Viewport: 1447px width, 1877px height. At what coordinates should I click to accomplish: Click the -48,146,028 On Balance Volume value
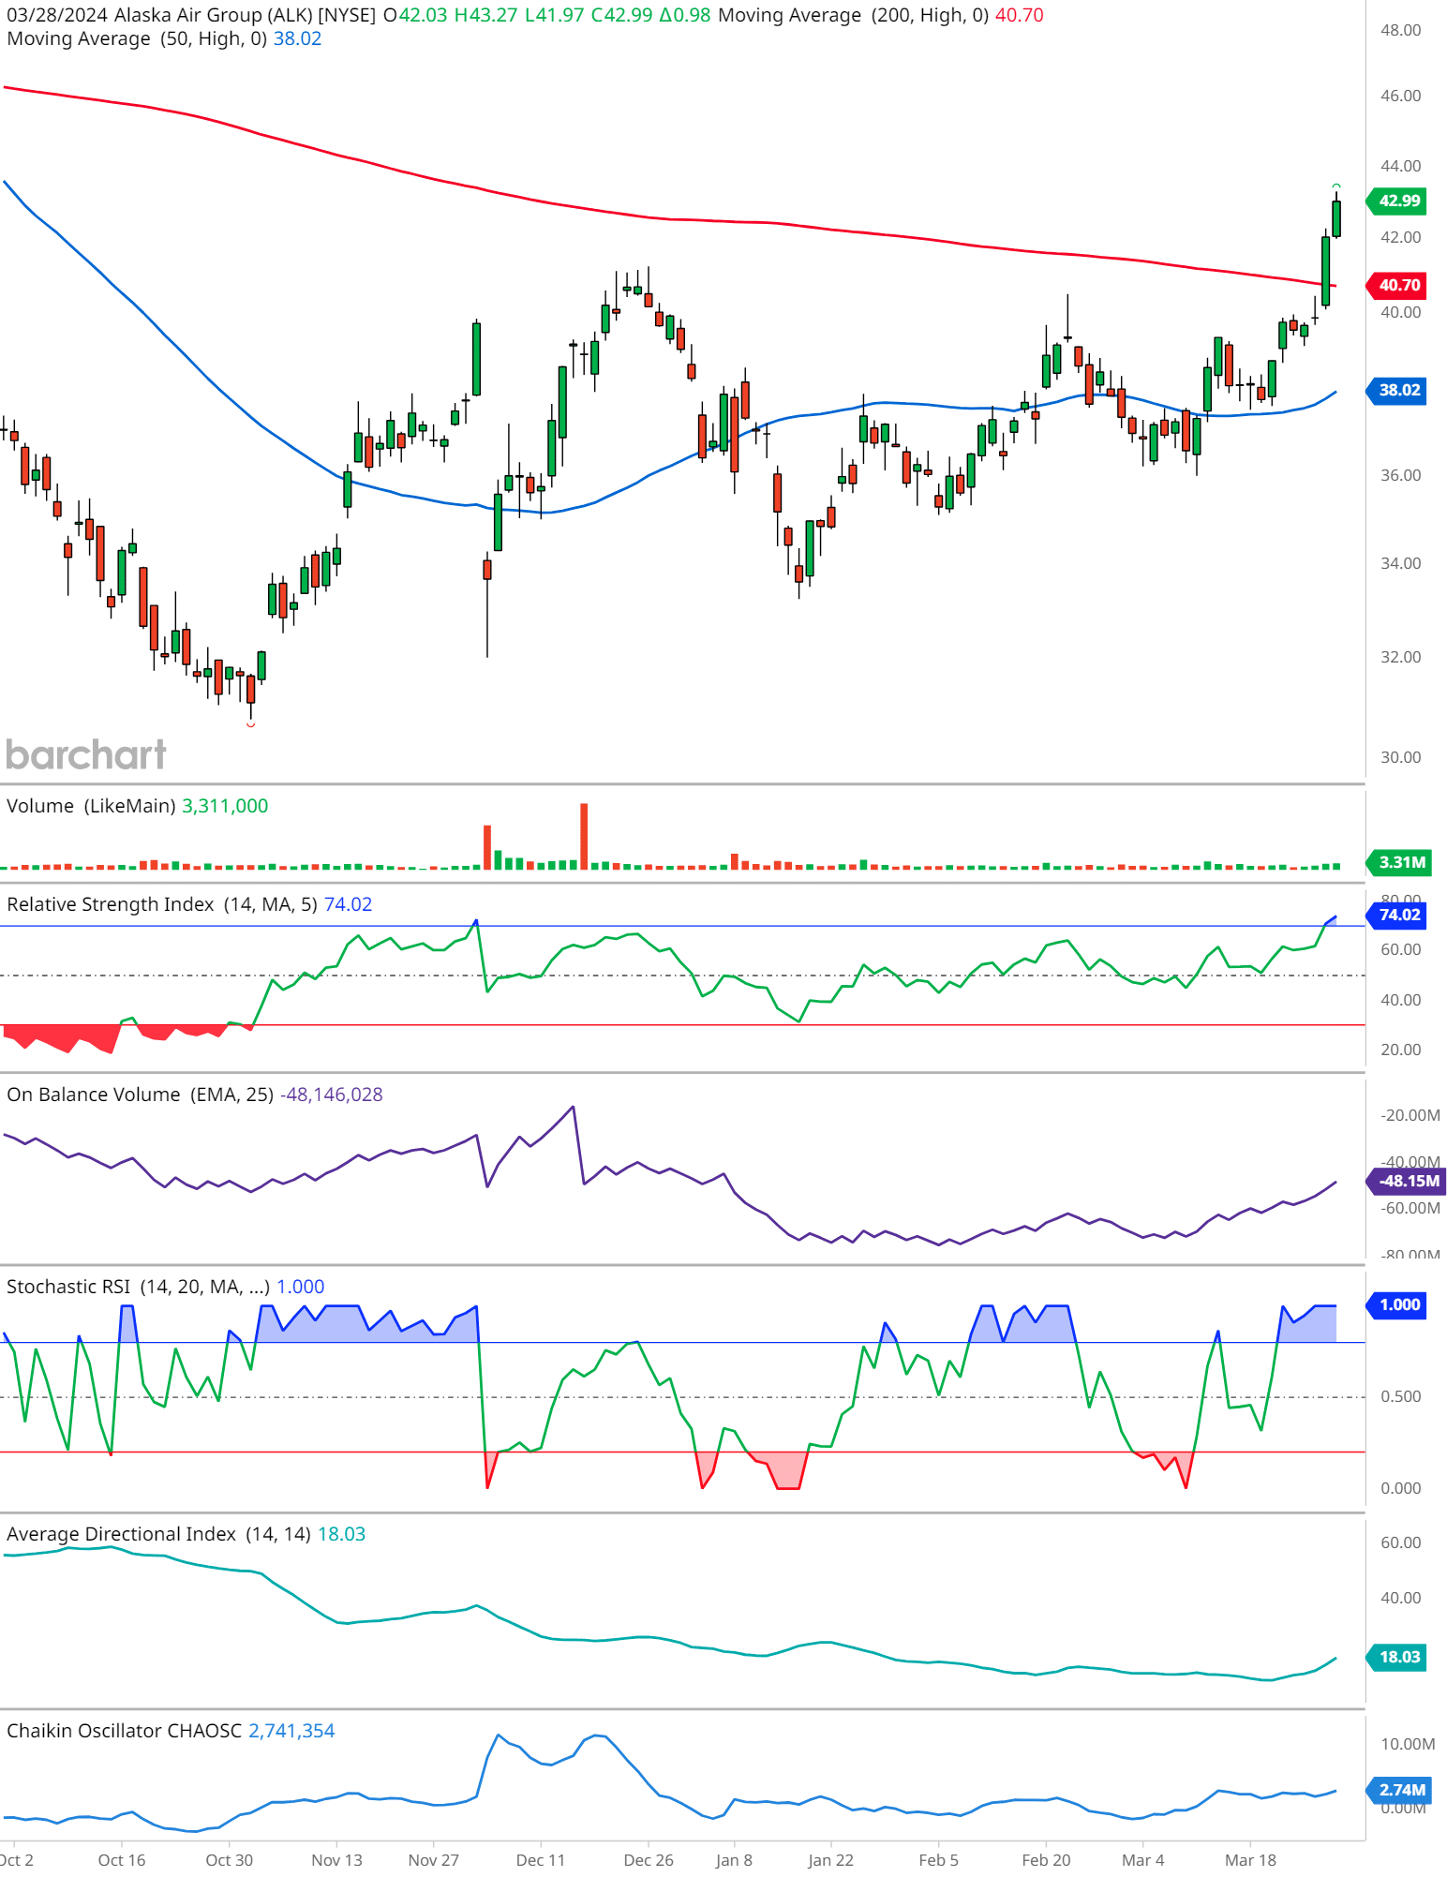pos(332,1095)
